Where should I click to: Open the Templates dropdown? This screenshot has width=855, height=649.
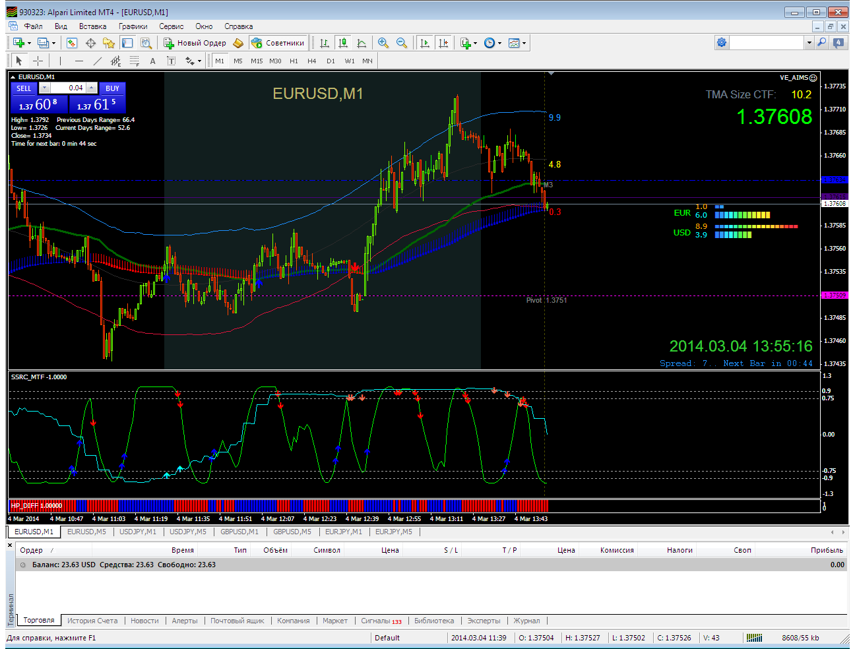click(x=517, y=43)
